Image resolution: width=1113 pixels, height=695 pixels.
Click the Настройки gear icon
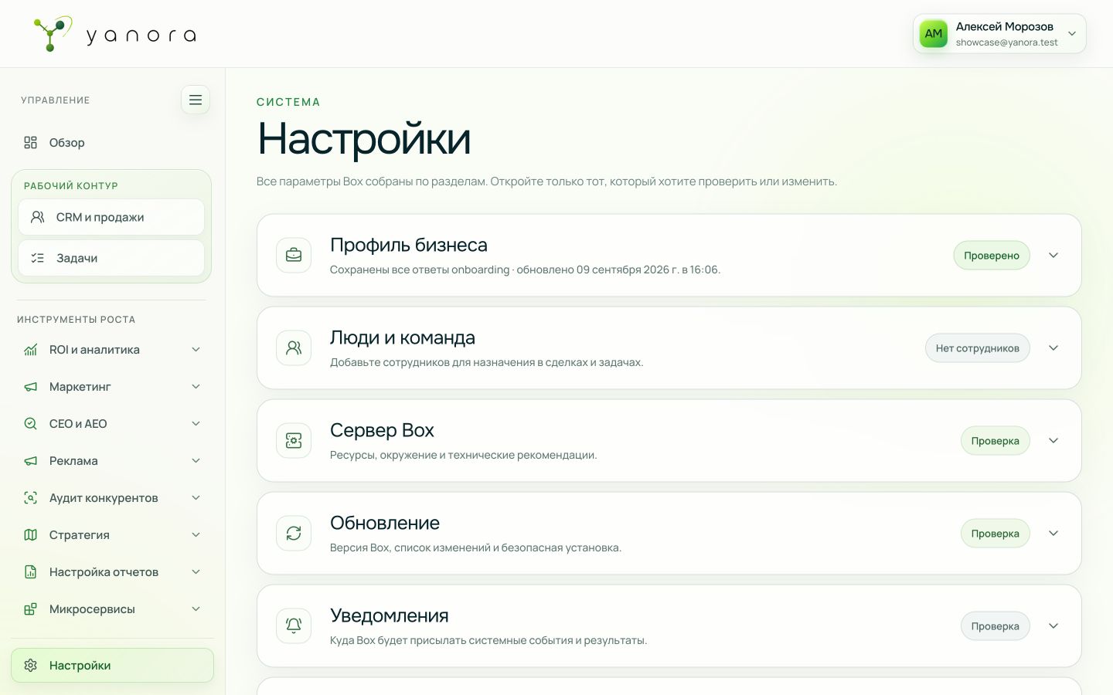pyautogui.click(x=30, y=666)
